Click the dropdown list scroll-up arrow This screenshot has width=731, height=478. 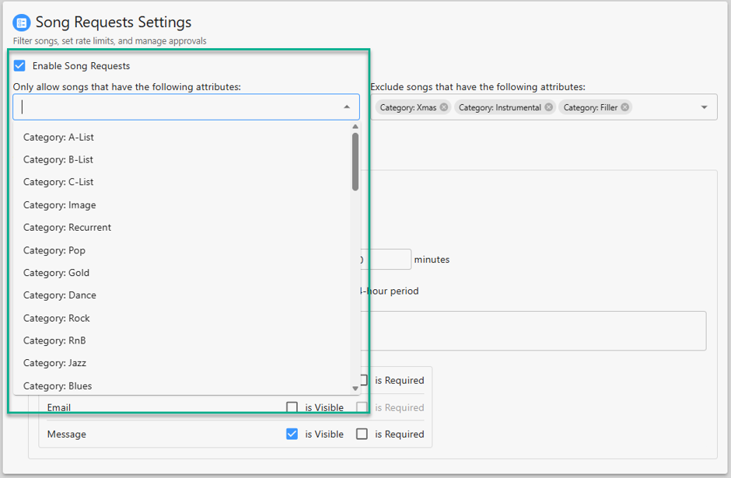355,127
